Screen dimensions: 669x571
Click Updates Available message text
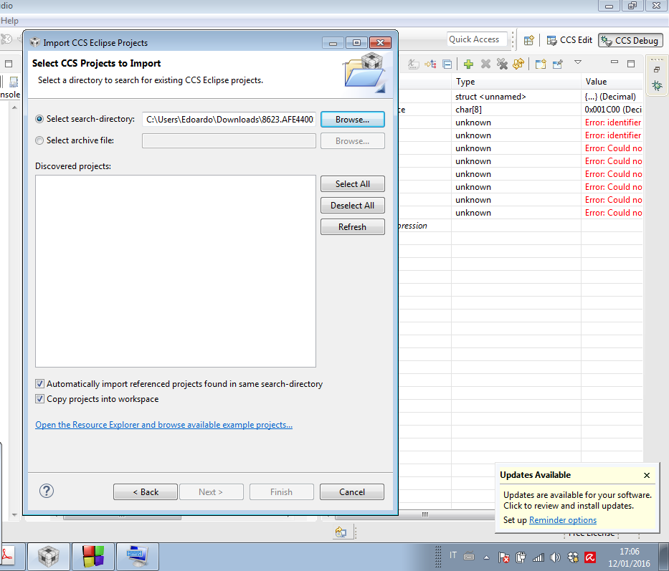click(x=577, y=500)
